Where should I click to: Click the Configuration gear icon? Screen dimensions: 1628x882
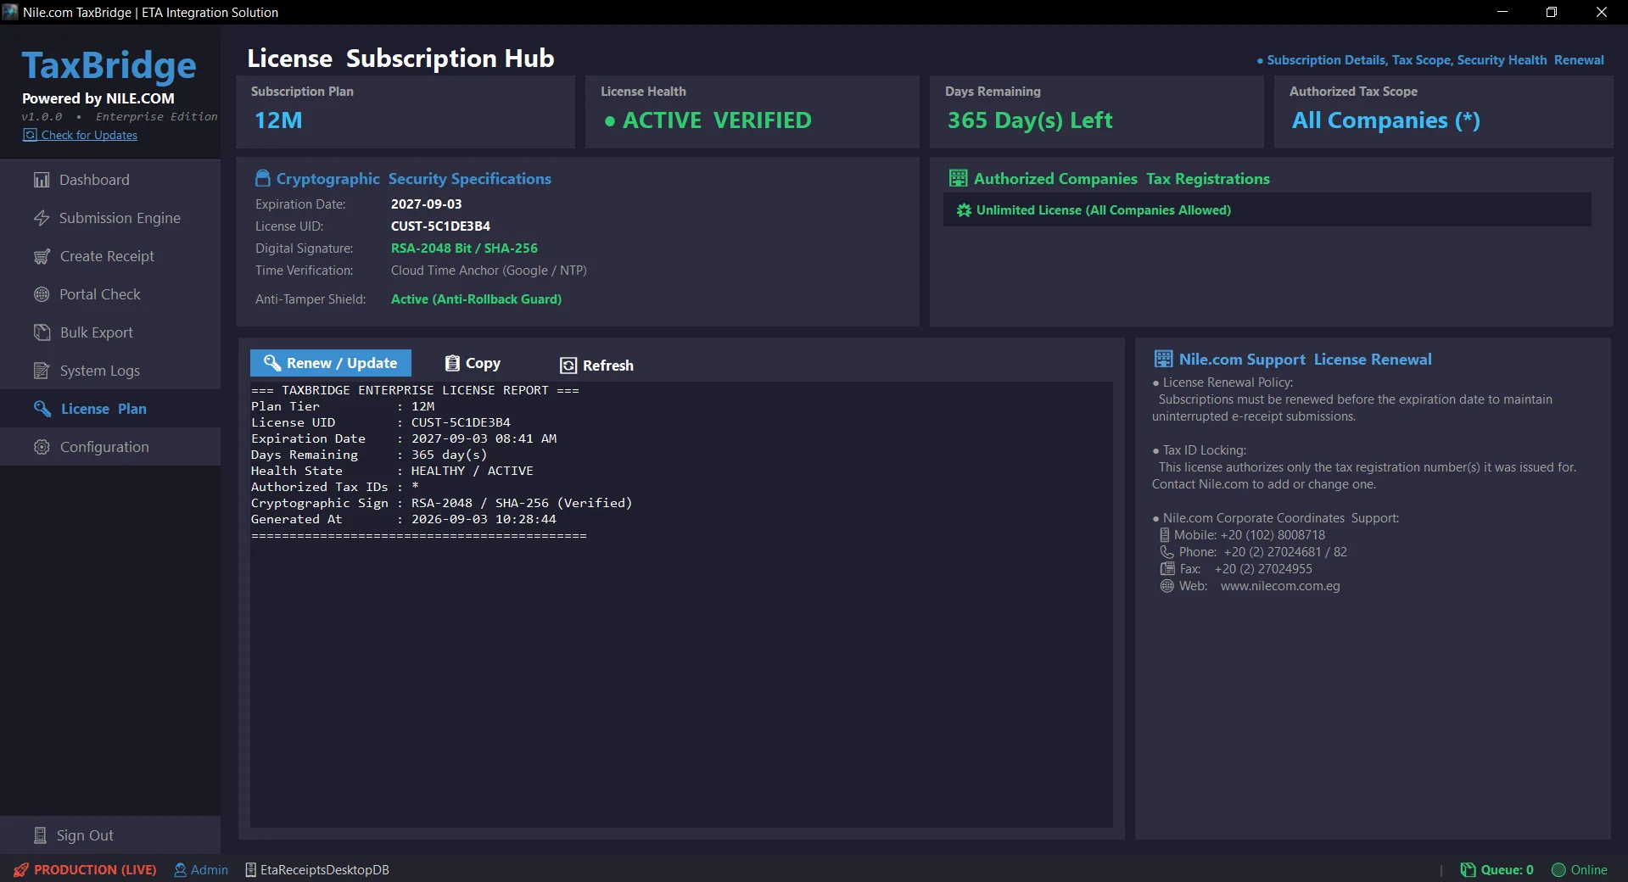[42, 447]
